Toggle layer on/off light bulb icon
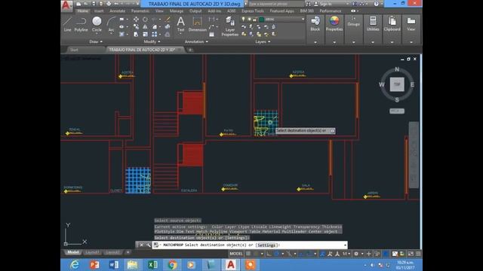The image size is (483, 271). 243,20
